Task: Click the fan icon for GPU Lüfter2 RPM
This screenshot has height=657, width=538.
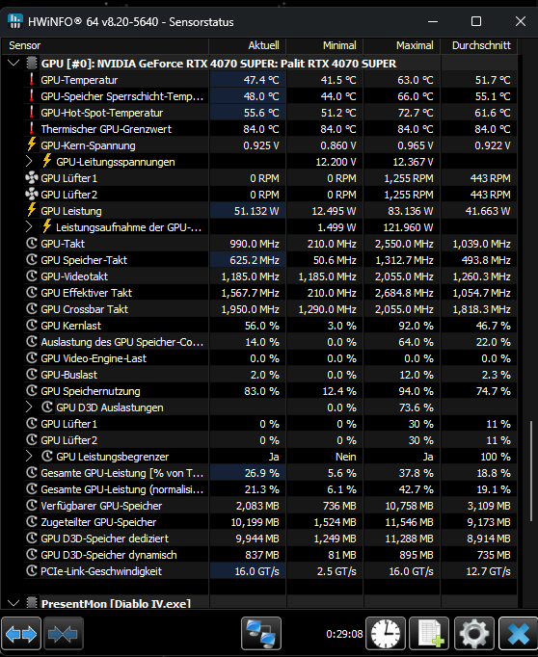Action: pyautogui.click(x=32, y=195)
